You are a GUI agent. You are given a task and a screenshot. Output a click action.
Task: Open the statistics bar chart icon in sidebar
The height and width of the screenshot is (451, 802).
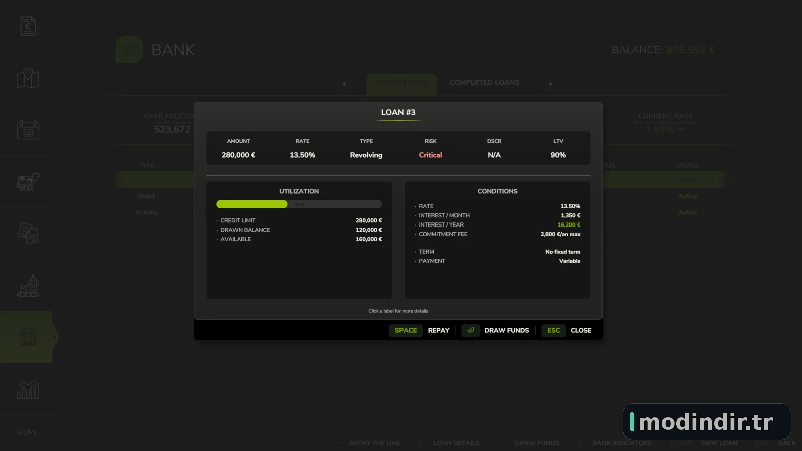click(x=28, y=389)
